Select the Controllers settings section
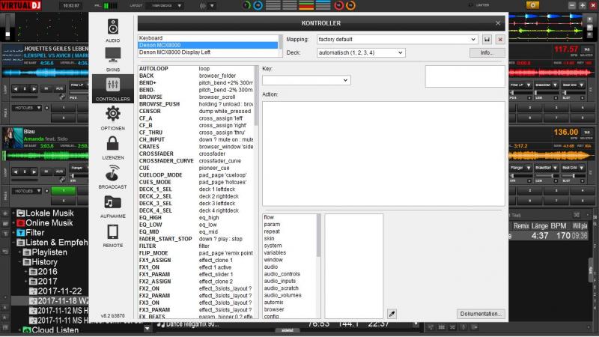 tap(113, 88)
